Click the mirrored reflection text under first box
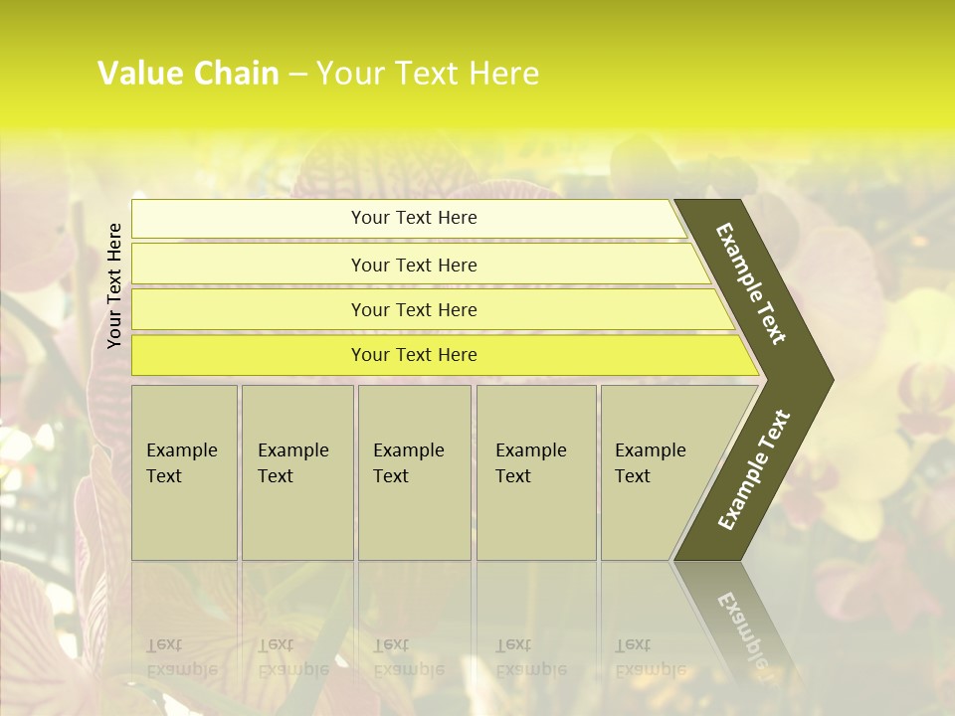This screenshot has width=955, height=716. point(182,657)
